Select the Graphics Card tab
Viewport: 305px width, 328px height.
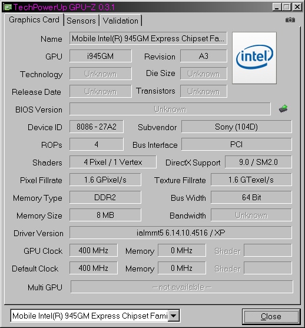[34, 19]
